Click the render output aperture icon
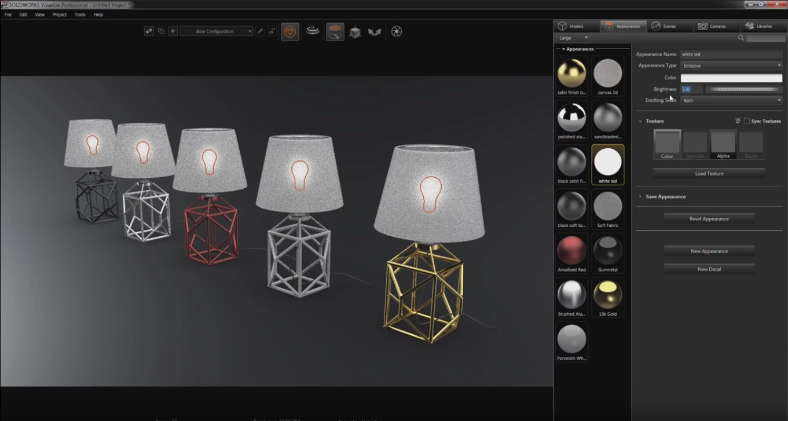 point(397,31)
